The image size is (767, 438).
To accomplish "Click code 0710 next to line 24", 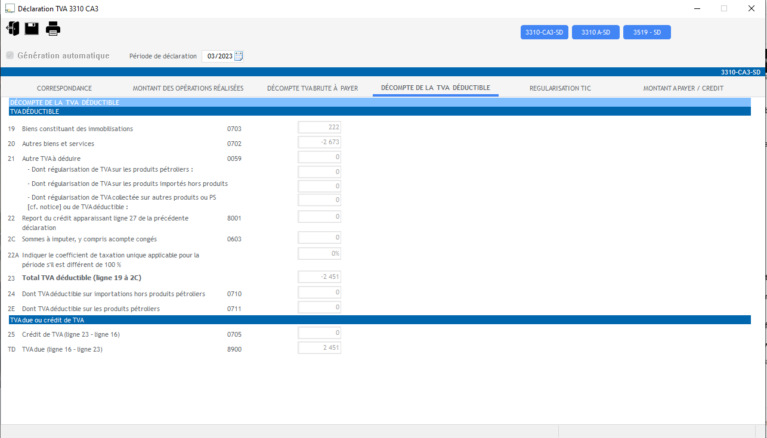I will coord(234,294).
